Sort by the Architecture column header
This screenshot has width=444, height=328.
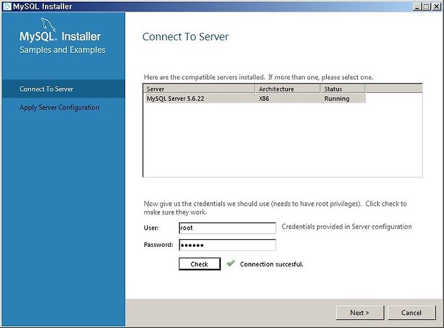[x=288, y=89]
